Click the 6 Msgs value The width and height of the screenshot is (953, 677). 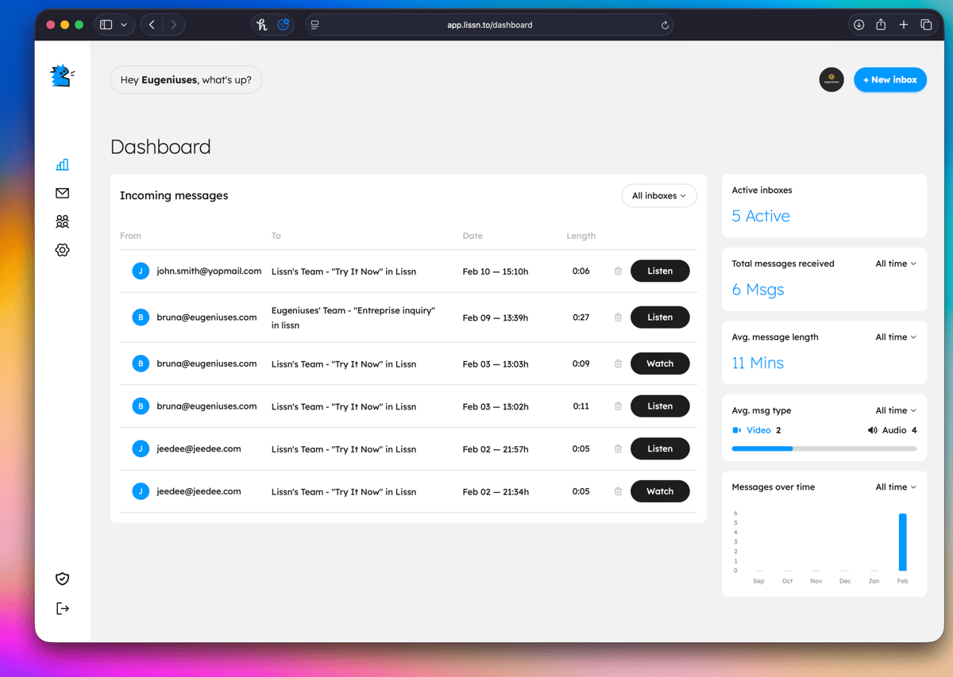pos(758,290)
